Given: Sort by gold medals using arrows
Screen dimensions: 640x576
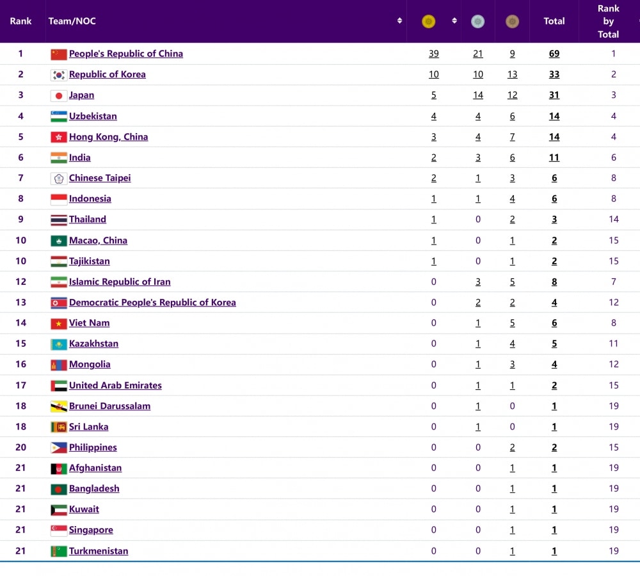Looking at the screenshot, I should point(454,20).
